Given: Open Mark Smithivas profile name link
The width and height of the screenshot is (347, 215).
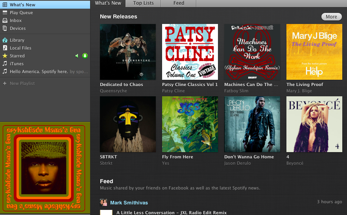Looking at the screenshot, I should pos(129,202).
